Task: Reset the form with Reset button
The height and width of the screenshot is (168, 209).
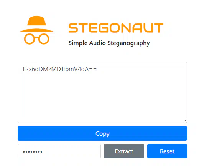Action: tap(167, 151)
